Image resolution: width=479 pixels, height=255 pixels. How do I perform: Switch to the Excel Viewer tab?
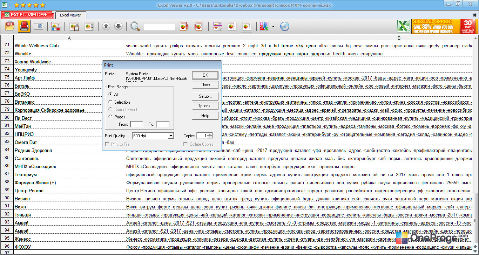(70, 15)
